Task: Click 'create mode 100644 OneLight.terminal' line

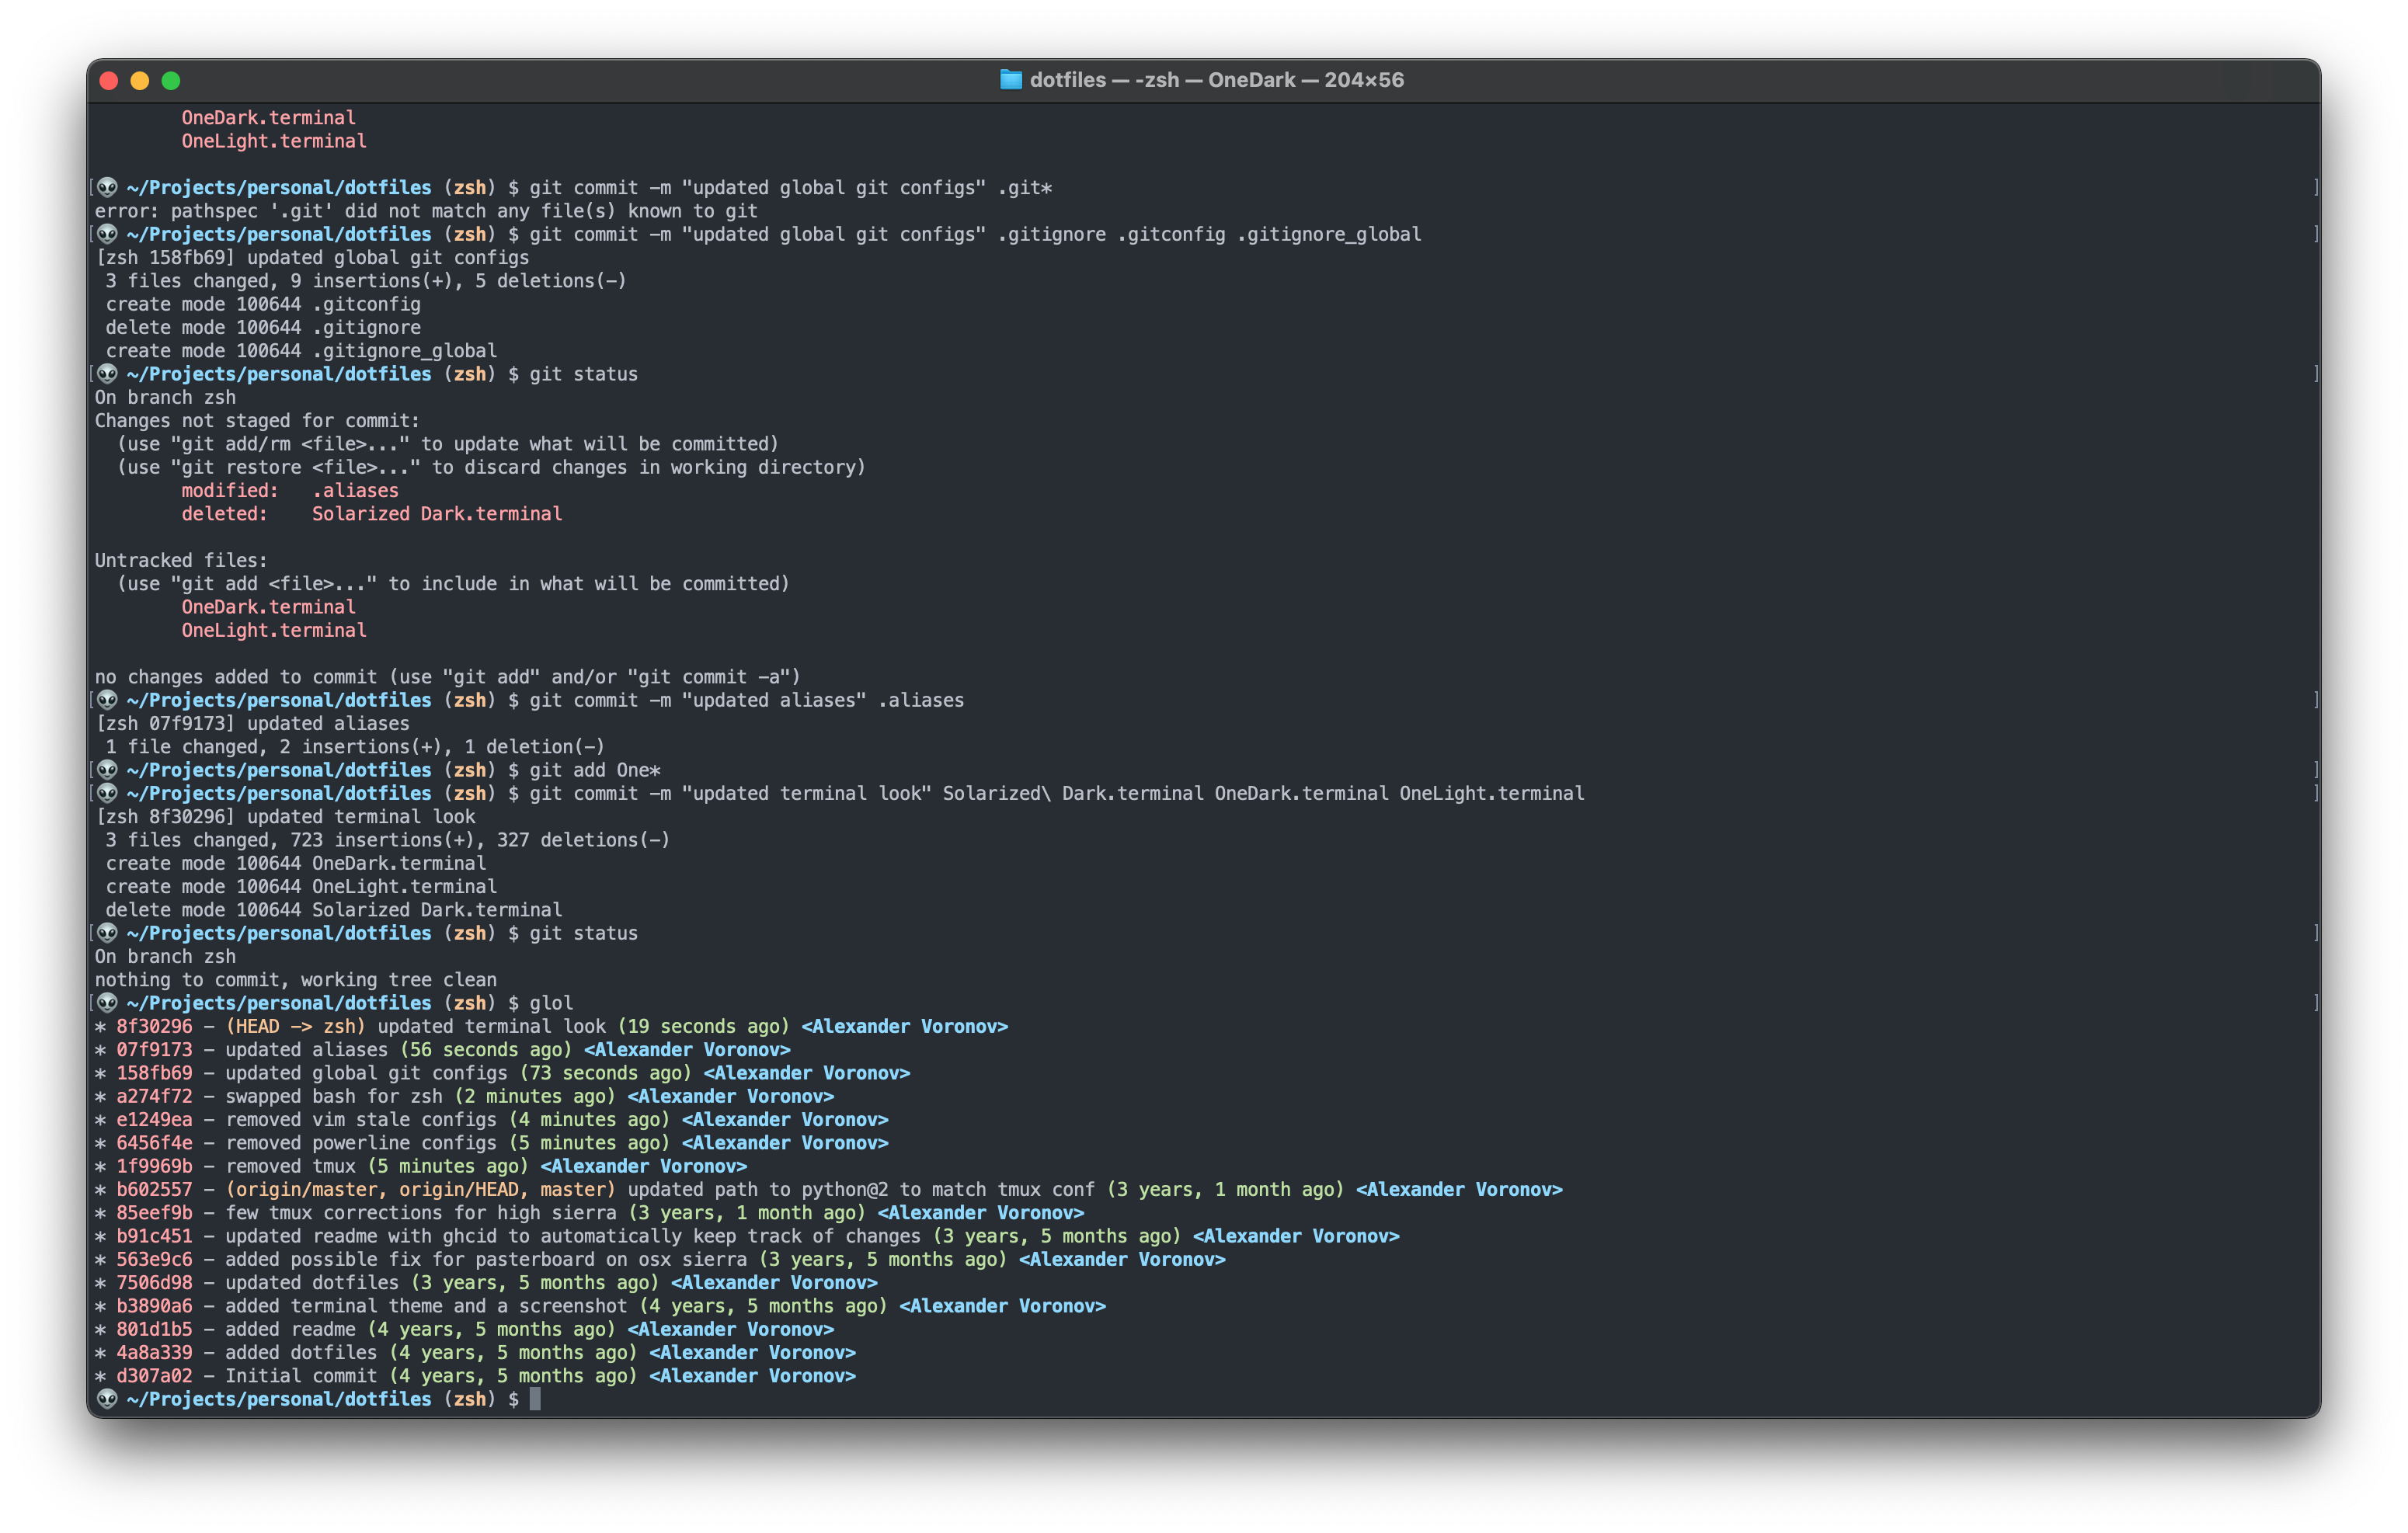Action: 301,886
